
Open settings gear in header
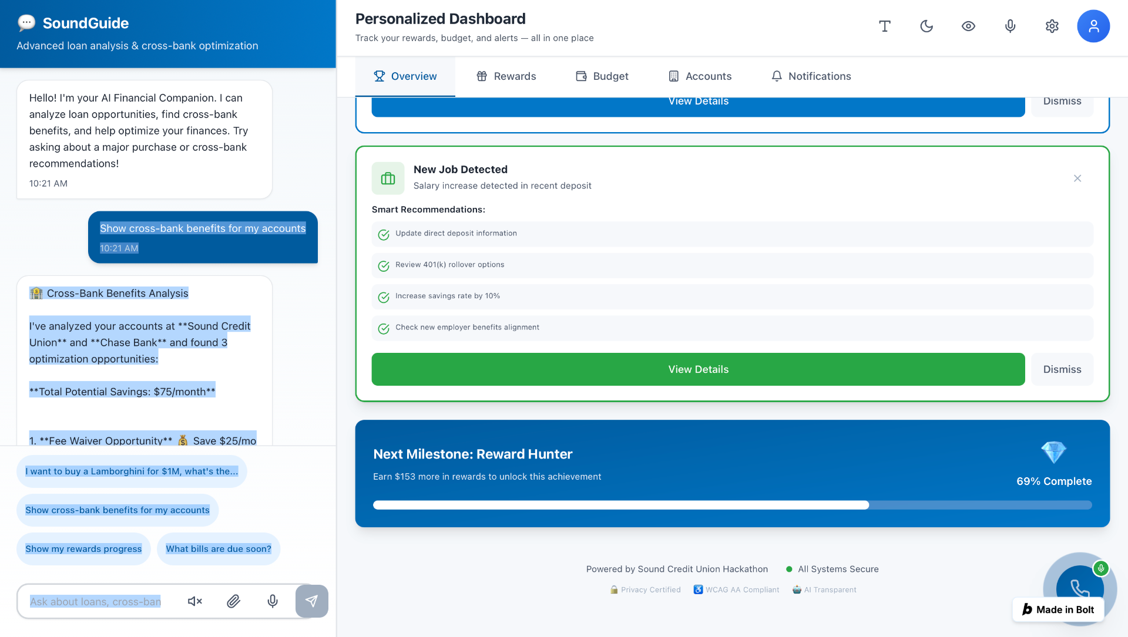pos(1052,26)
